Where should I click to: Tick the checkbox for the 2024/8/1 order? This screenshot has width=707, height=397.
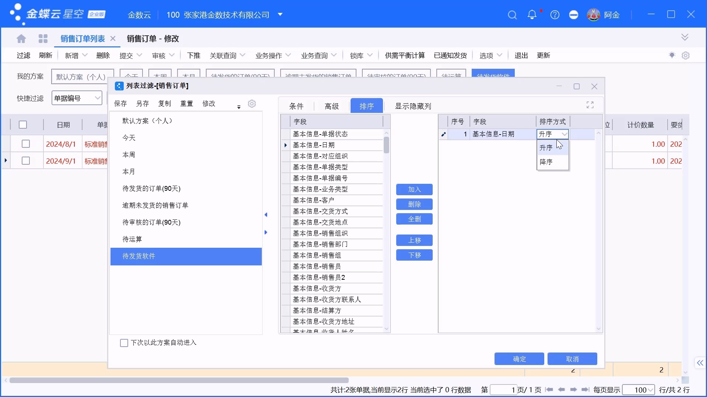coord(26,144)
